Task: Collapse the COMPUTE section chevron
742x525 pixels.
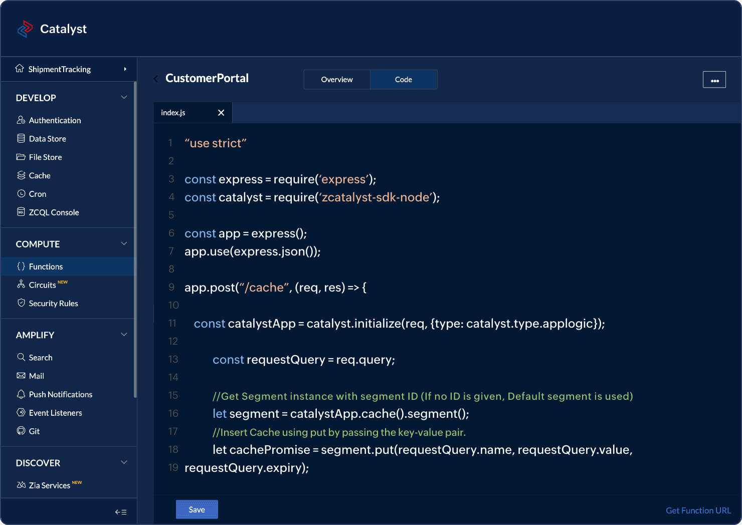Action: [124, 243]
